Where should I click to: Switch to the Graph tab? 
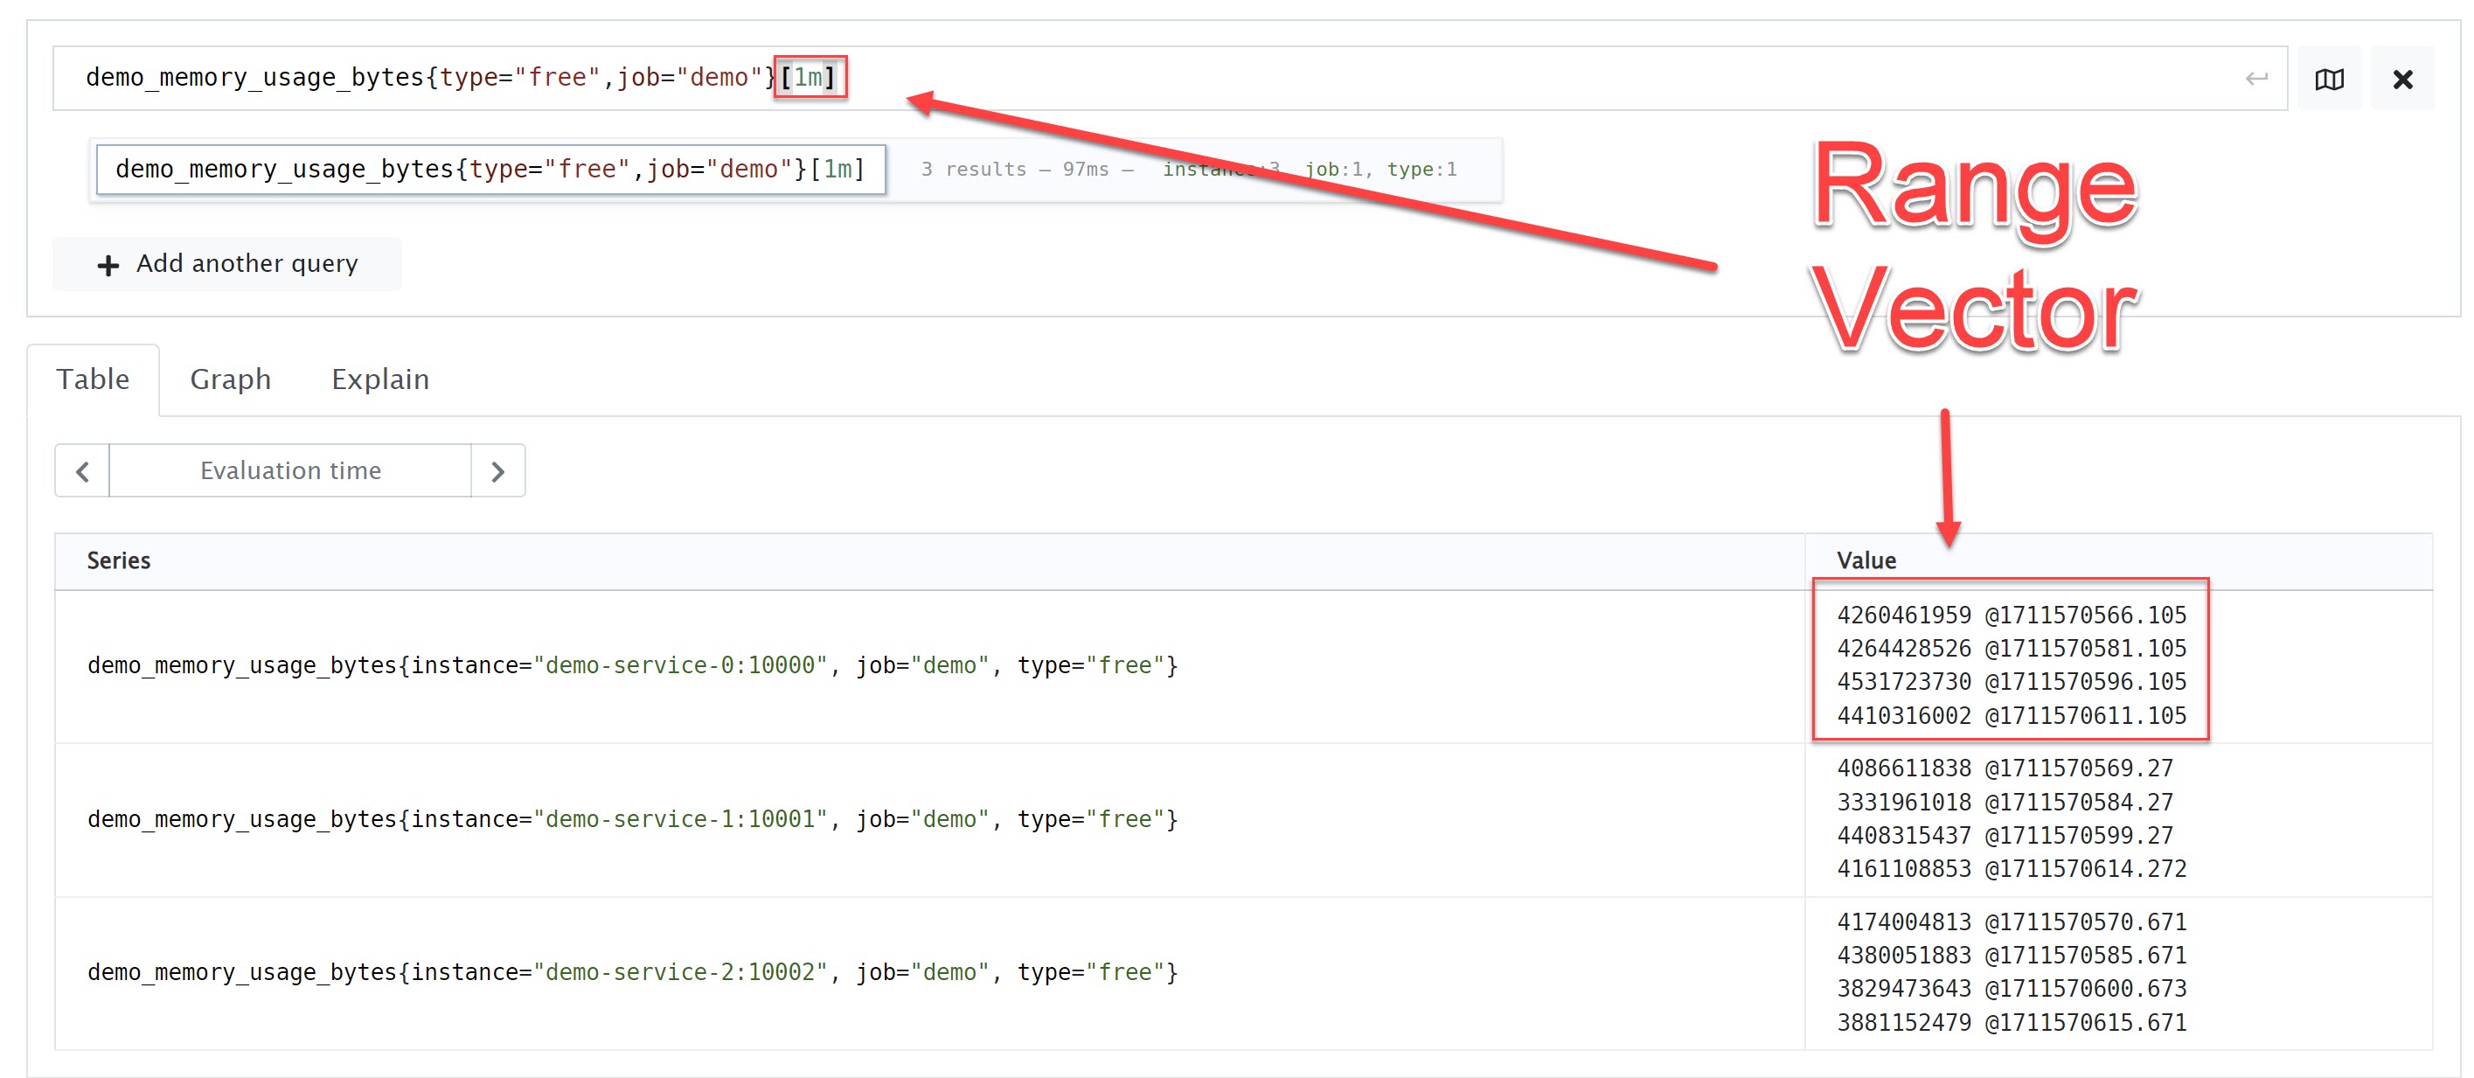[231, 379]
